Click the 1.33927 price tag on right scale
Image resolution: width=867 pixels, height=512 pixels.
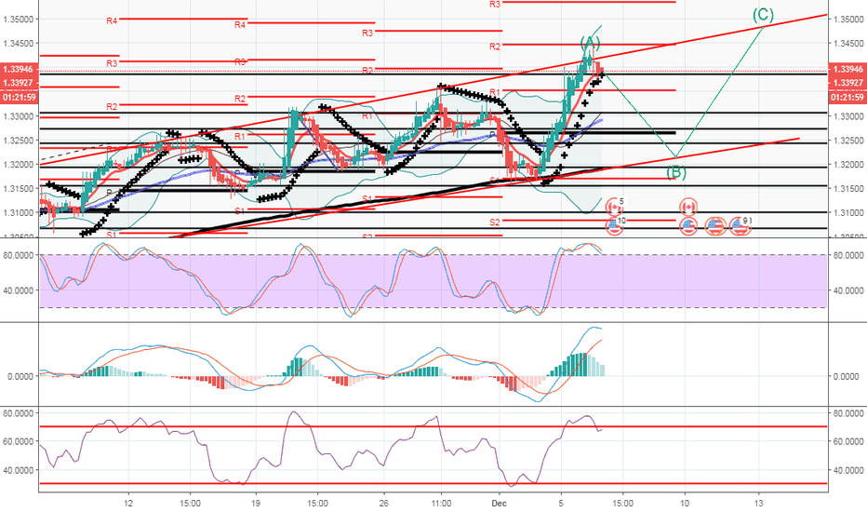[847, 83]
